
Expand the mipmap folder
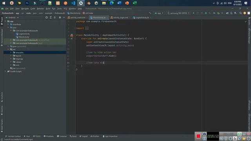[x=11, y=59]
